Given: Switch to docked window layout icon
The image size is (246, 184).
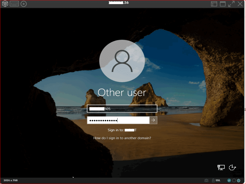Looking at the screenshot, I should [x=214, y=4].
